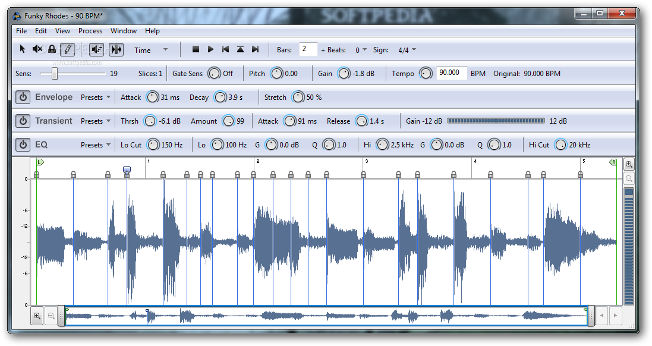Open the Envelope Presets dropdown
The image size is (652, 346).
[x=96, y=97]
